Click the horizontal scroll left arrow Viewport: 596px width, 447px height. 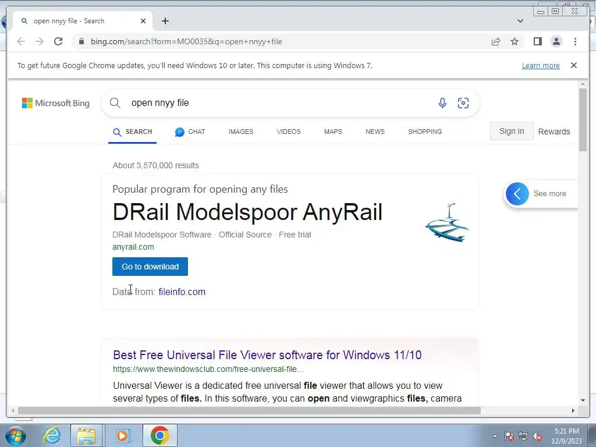coord(13,410)
